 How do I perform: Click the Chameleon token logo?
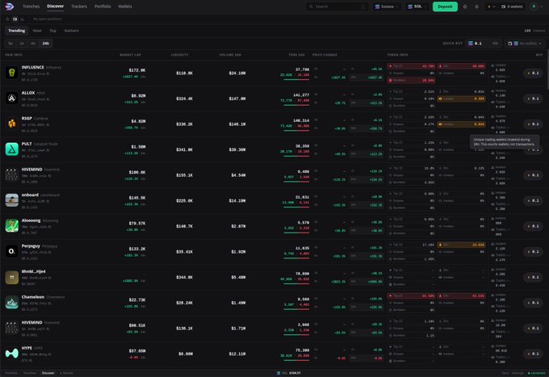(x=11, y=303)
